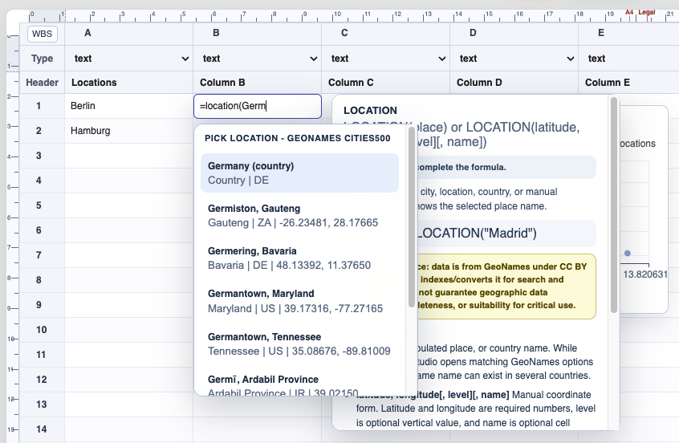Pick Germī, Ardabil Province from location list

pos(299,385)
